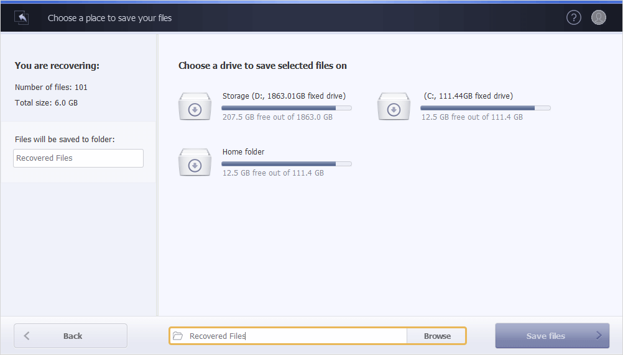Image resolution: width=623 pixels, height=355 pixels.
Task: Choose the Storage (D:, 1863.01GB fixed drive) label
Action: coord(284,96)
